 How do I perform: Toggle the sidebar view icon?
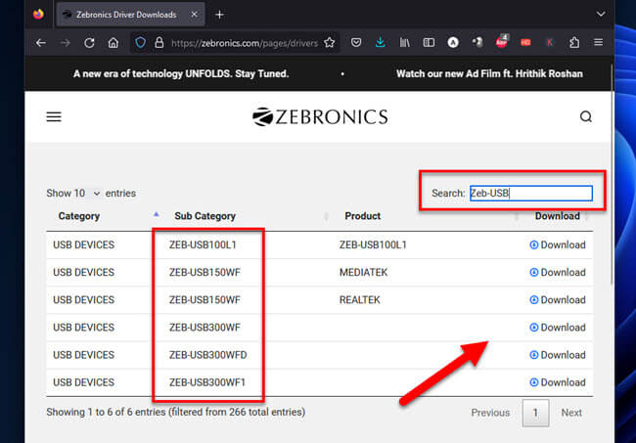coord(429,43)
